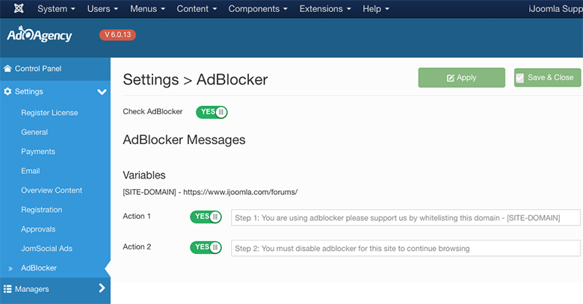Click the Action 1 message text field
Viewport: 583px width, 304px height.
click(x=406, y=218)
